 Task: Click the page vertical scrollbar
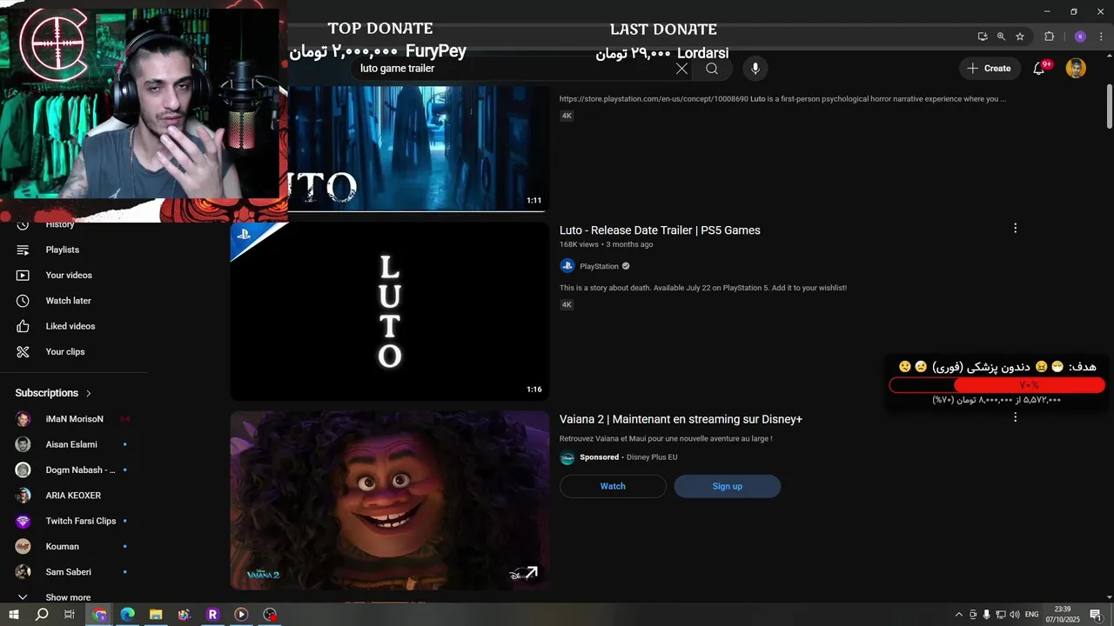click(x=1109, y=107)
